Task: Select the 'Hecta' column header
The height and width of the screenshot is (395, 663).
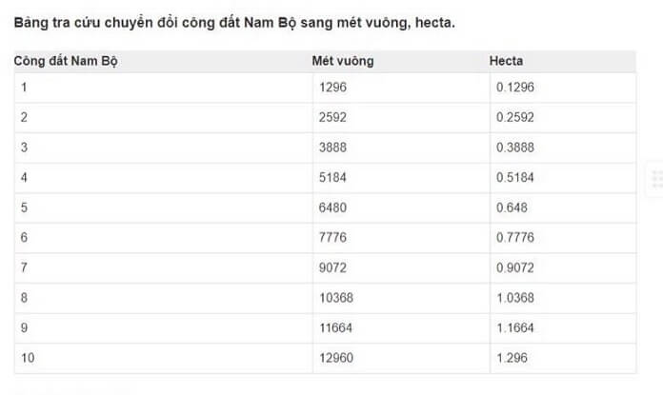Action: [506, 61]
